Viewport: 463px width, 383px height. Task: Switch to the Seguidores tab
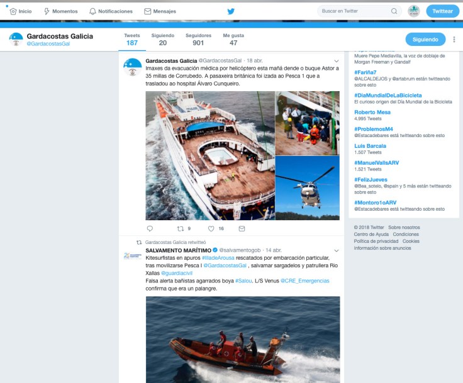point(198,40)
